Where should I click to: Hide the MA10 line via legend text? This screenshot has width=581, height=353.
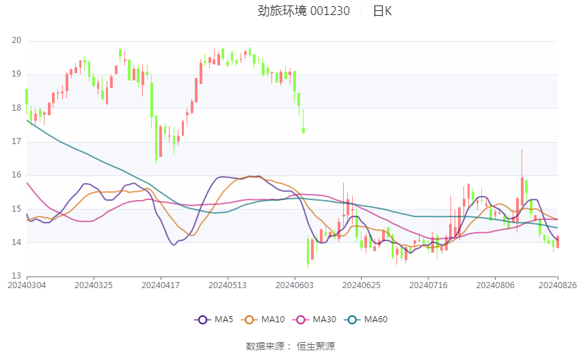(x=273, y=320)
